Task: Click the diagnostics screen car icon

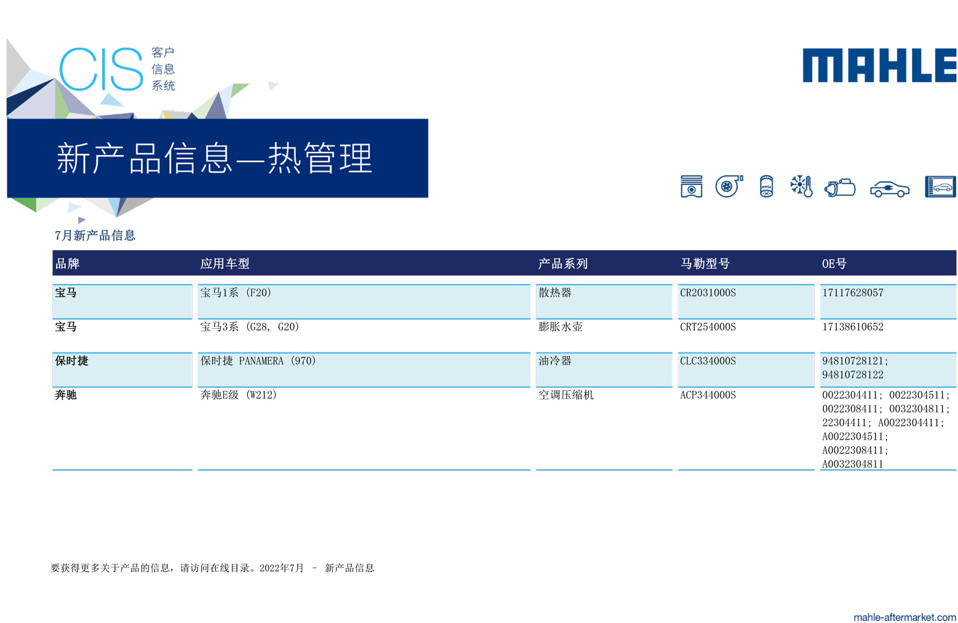Action: pos(940,186)
